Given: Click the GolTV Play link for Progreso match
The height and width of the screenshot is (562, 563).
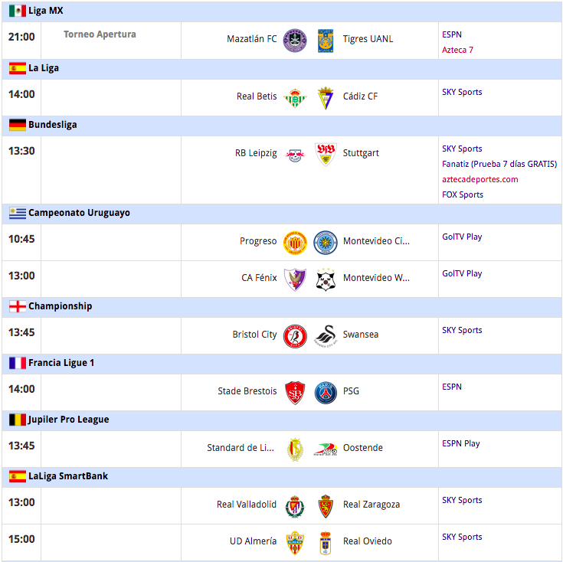Looking at the screenshot, I should [x=461, y=237].
